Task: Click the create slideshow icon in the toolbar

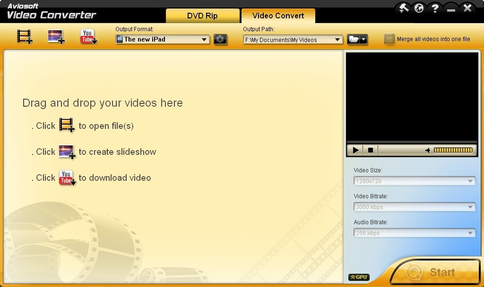Action: [56, 37]
